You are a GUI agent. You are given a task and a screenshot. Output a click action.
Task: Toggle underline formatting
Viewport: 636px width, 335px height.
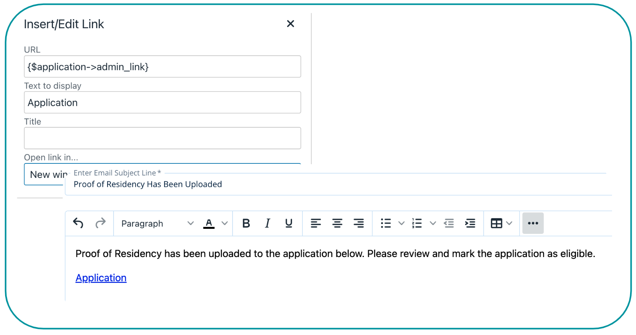[289, 223]
